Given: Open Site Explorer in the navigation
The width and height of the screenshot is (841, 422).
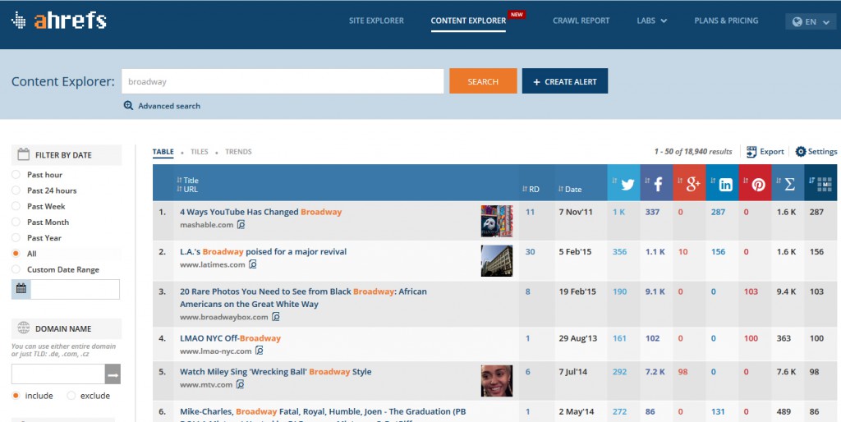Looking at the screenshot, I should tap(376, 21).
